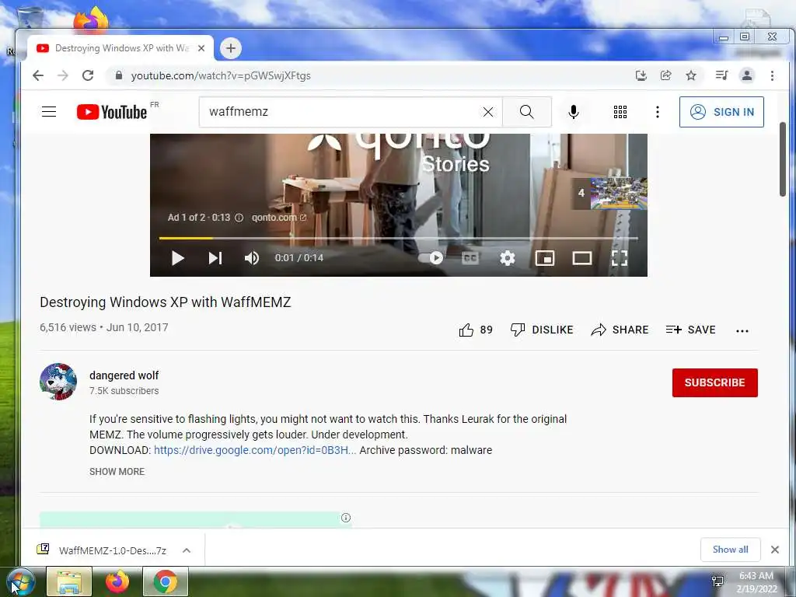The width and height of the screenshot is (796, 597).
Task: Click Show all downloads
Action: click(731, 550)
